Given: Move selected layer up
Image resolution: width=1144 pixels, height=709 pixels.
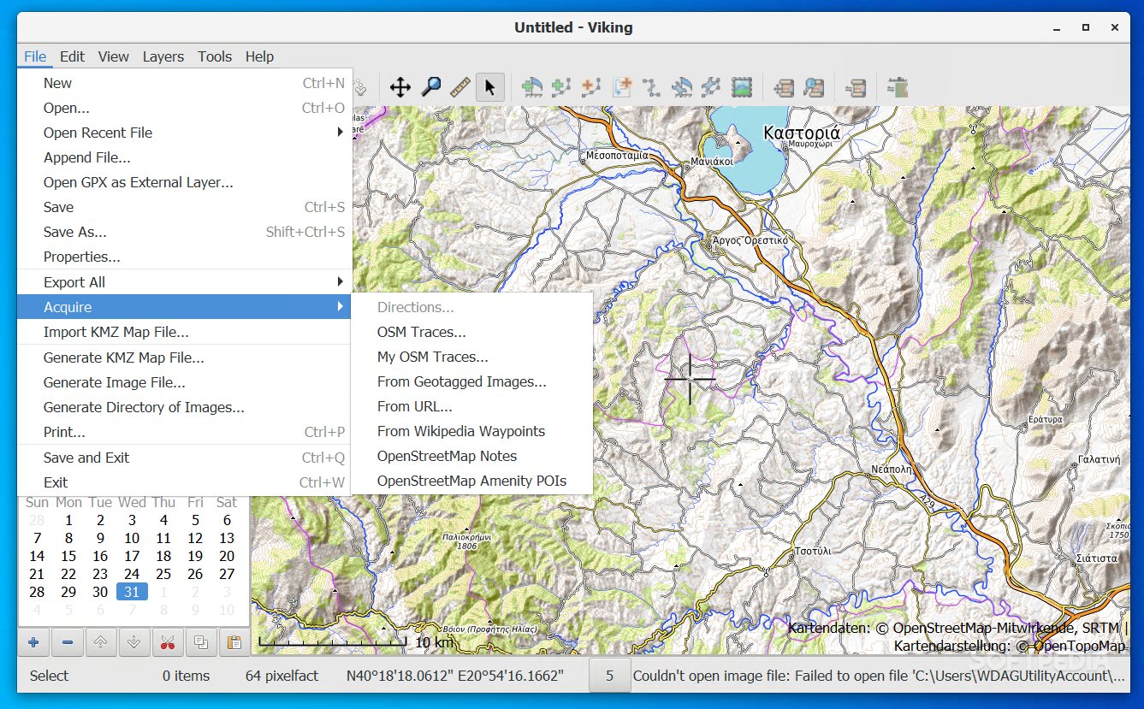Looking at the screenshot, I should pos(100,642).
